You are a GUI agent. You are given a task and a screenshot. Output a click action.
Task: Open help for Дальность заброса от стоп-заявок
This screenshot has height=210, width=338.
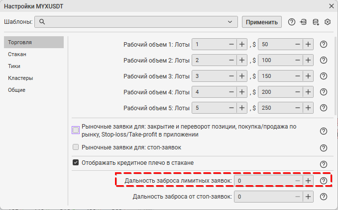pyautogui.click(x=324, y=197)
